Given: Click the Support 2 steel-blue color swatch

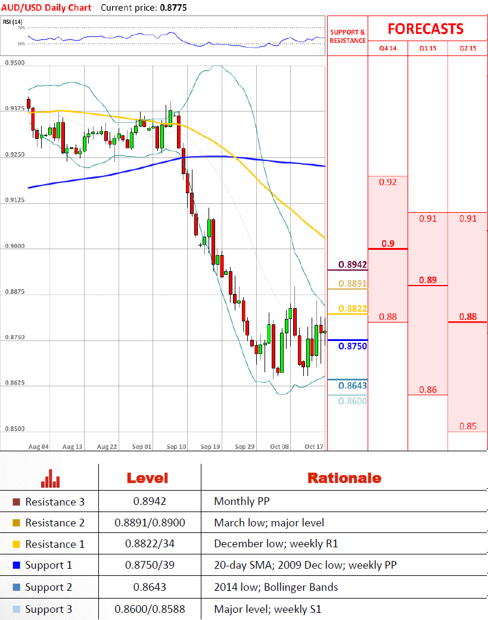Looking at the screenshot, I should [x=16, y=587].
